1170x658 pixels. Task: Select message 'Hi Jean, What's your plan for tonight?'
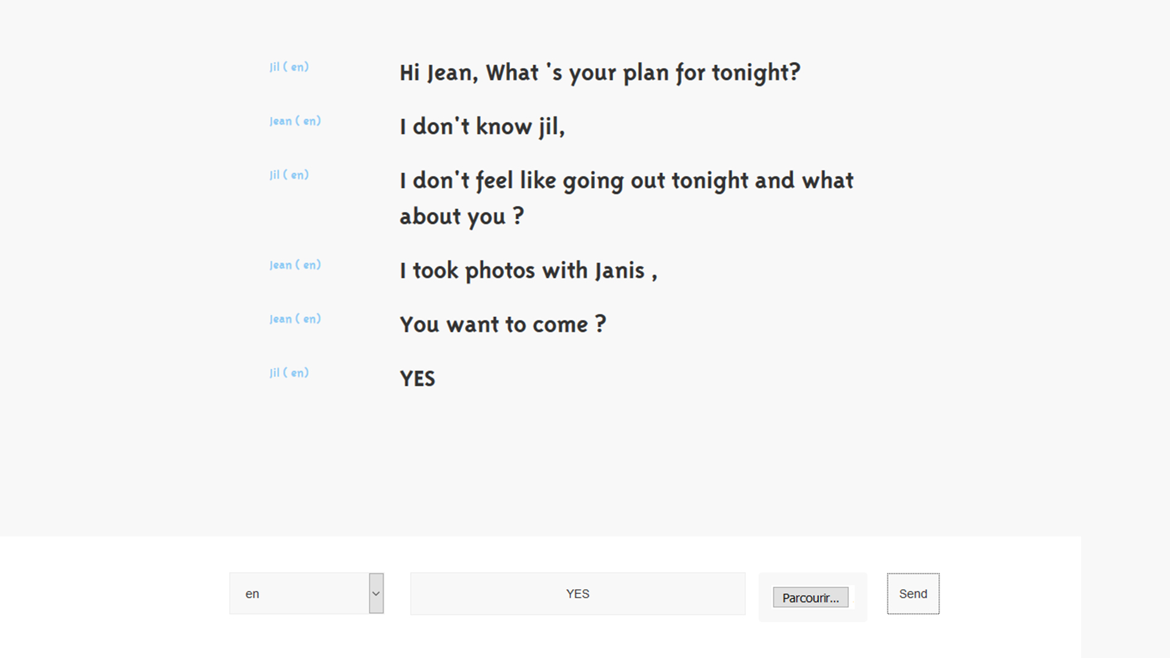click(x=600, y=73)
